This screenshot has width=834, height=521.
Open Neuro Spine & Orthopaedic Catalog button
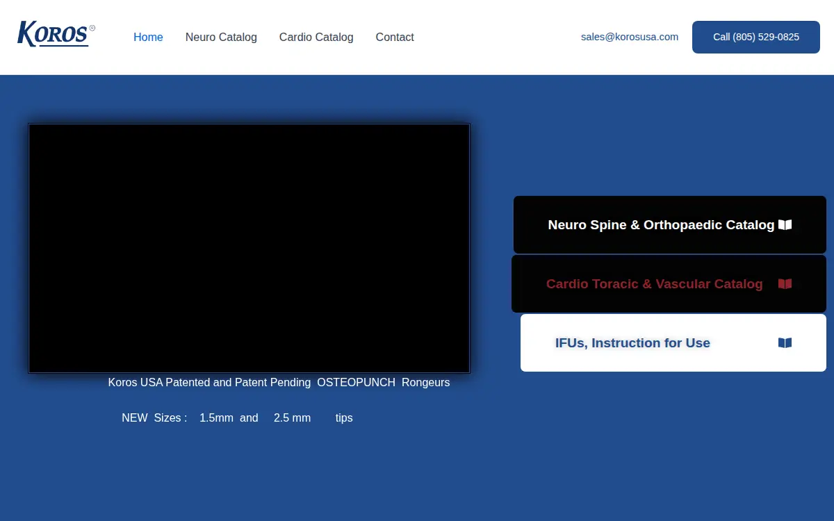[670, 225]
